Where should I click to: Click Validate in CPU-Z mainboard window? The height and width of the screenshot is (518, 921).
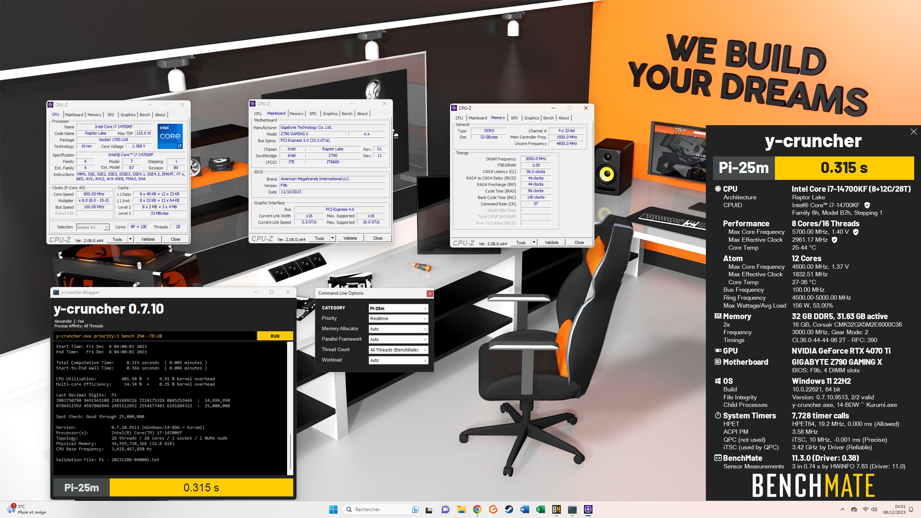350,238
